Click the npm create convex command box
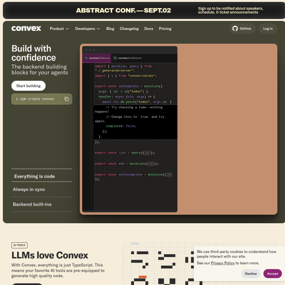Viewport: 285px width, 285px height. 42,99
